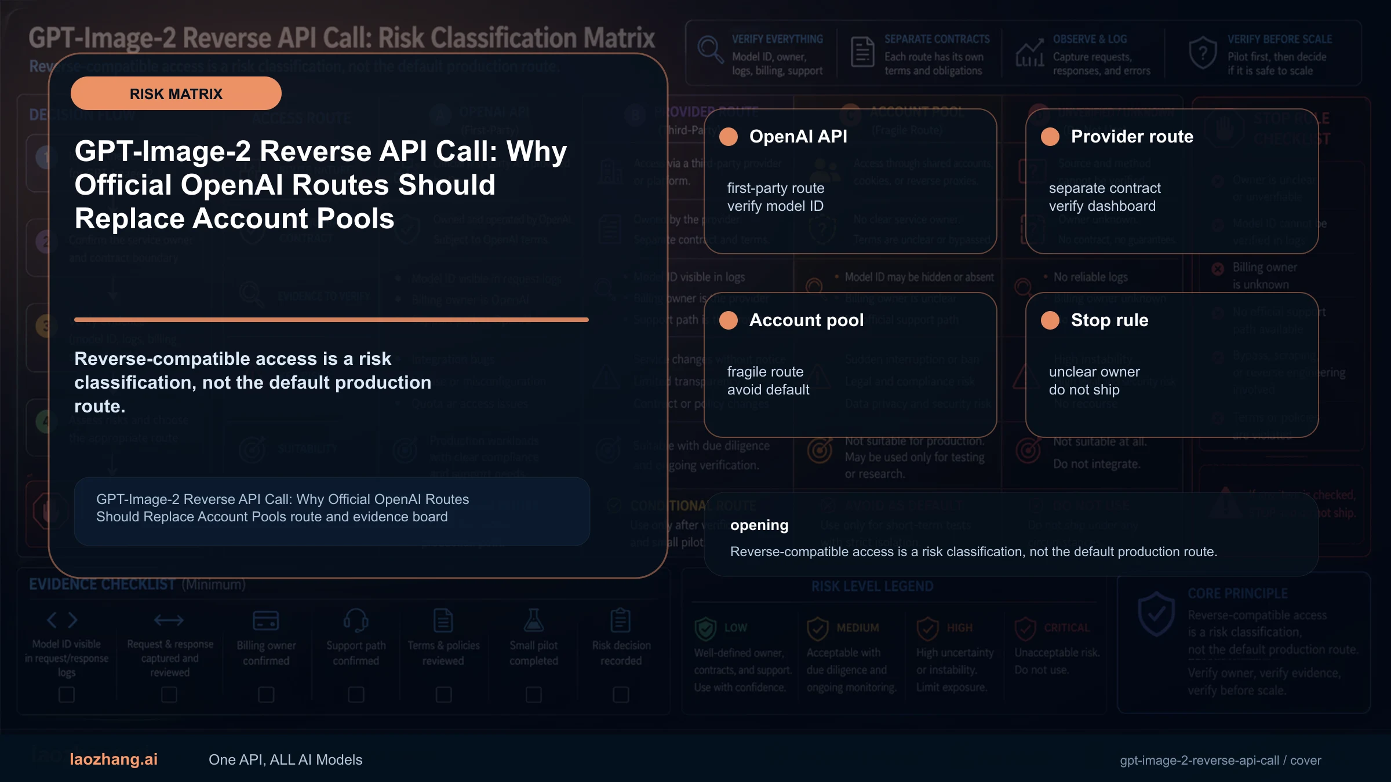Click the stop hand icon in the checklist header

point(1224,129)
